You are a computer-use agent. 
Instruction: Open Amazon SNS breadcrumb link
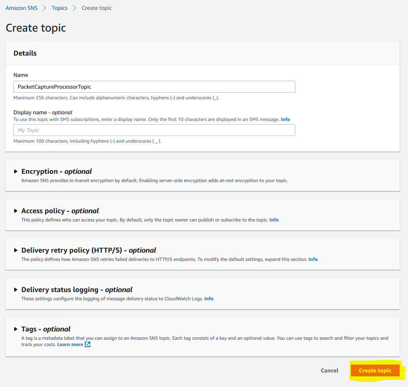(x=22, y=8)
